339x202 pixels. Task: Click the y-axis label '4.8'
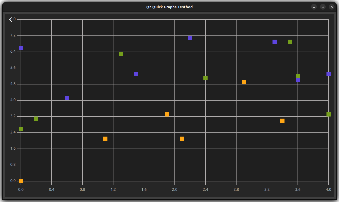point(13,84)
